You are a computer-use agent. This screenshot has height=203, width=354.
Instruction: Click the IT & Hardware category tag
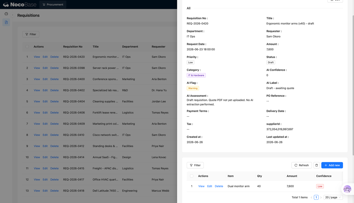(x=196, y=75)
